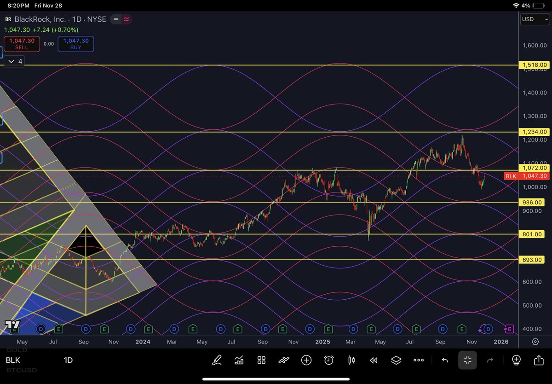Tap the compare lines icon in bottom toolbar

tap(284, 360)
